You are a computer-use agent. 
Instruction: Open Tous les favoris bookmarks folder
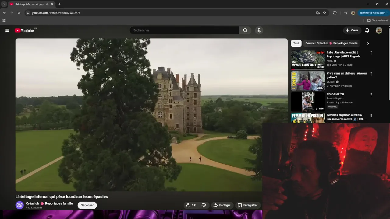[x=378, y=20]
